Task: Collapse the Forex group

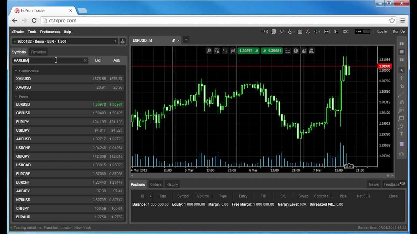Action: [x=16, y=97]
